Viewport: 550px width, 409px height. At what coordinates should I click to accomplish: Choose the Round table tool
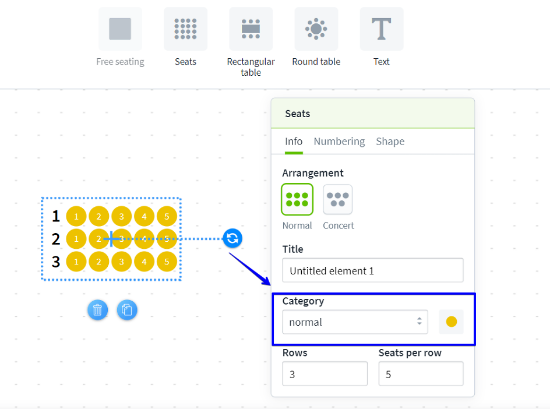316,29
